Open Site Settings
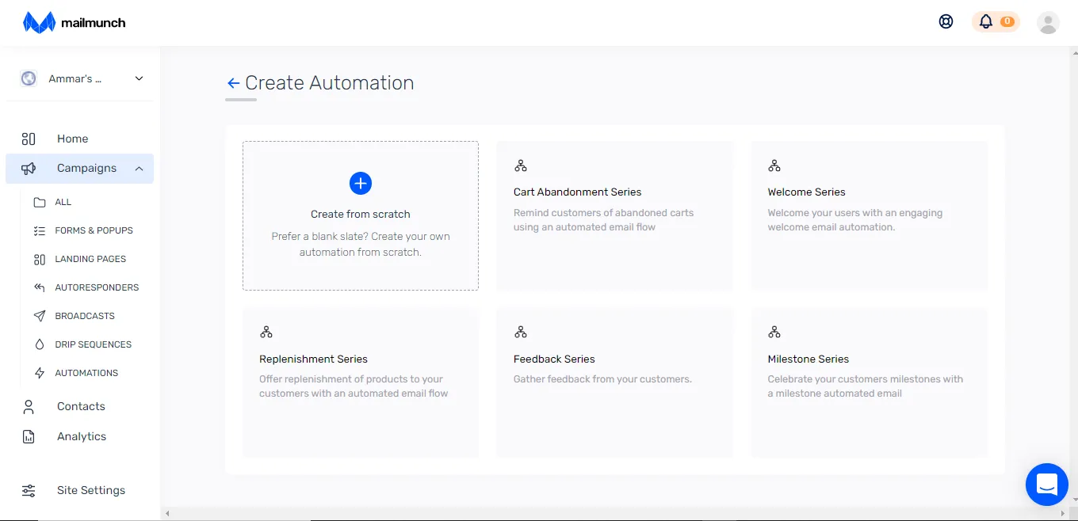 tap(91, 490)
